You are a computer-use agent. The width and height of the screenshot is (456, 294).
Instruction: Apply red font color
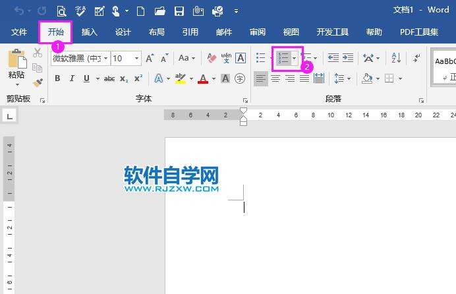click(x=203, y=78)
